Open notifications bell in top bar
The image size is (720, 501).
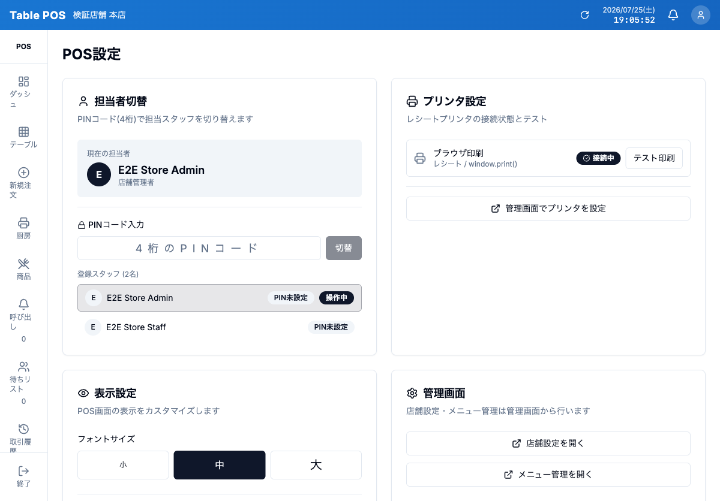point(673,15)
